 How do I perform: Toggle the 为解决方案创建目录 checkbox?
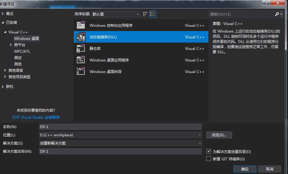coord(209,151)
